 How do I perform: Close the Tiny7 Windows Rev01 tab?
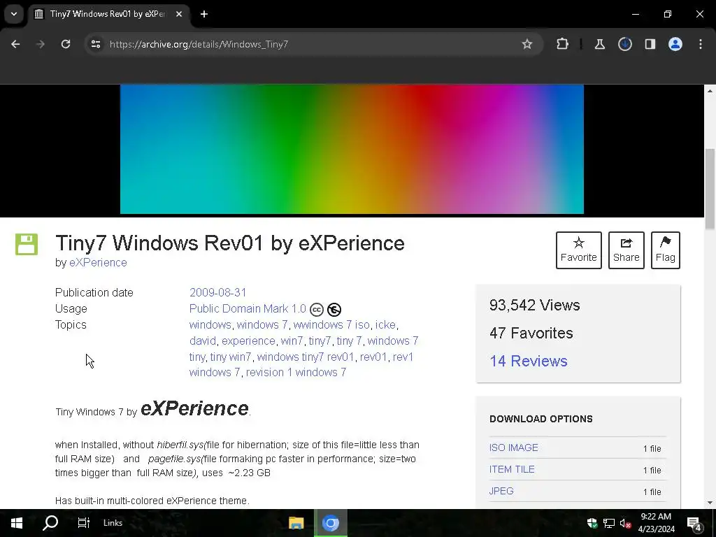(179, 14)
